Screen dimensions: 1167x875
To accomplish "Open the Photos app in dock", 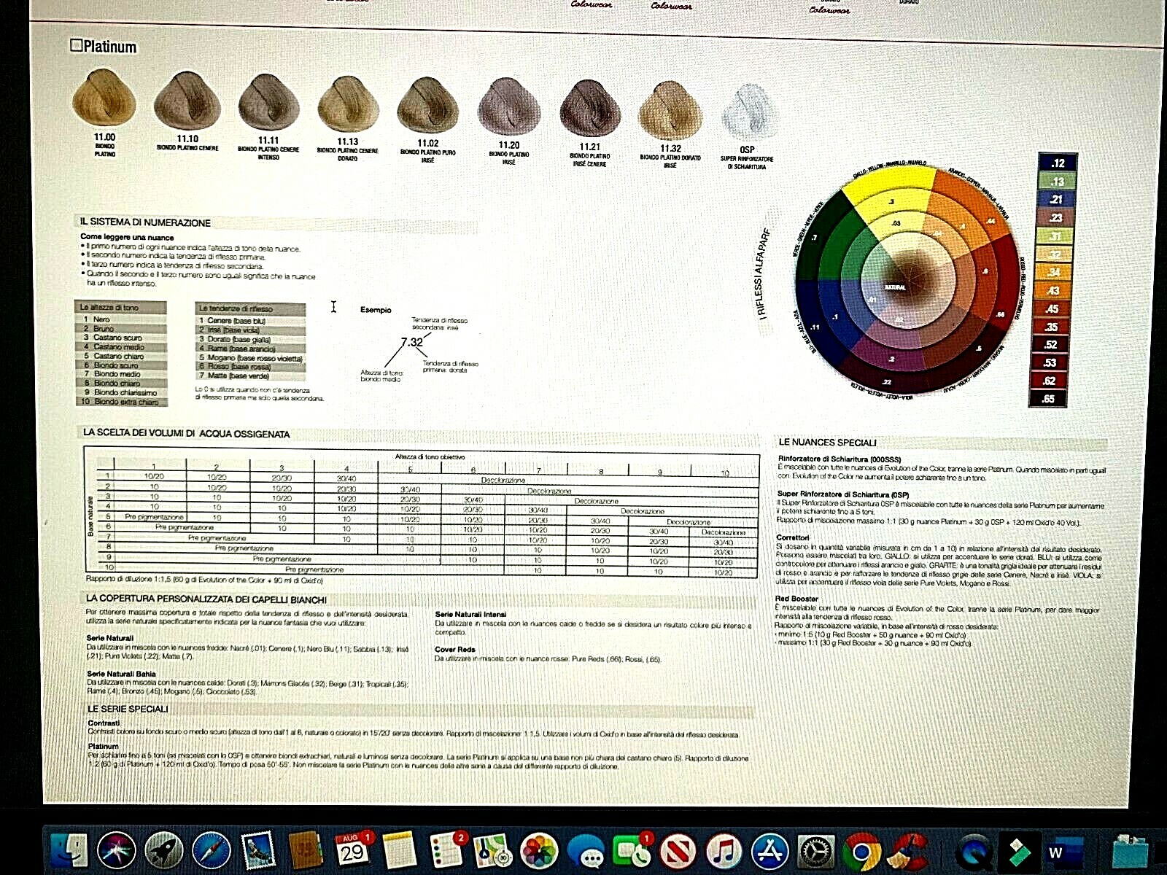I will tap(540, 851).
